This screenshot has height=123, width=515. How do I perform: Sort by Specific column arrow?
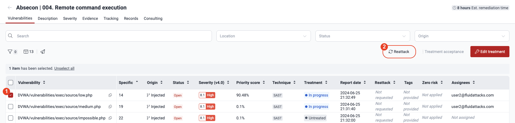tap(137, 82)
